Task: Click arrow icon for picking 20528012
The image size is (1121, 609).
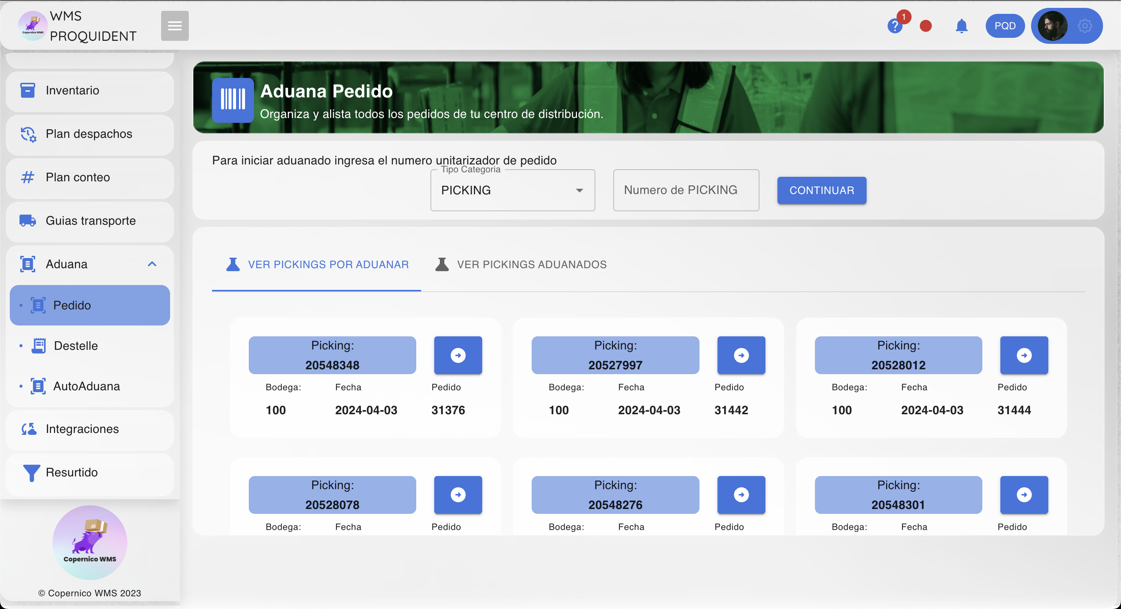Action: click(x=1024, y=355)
